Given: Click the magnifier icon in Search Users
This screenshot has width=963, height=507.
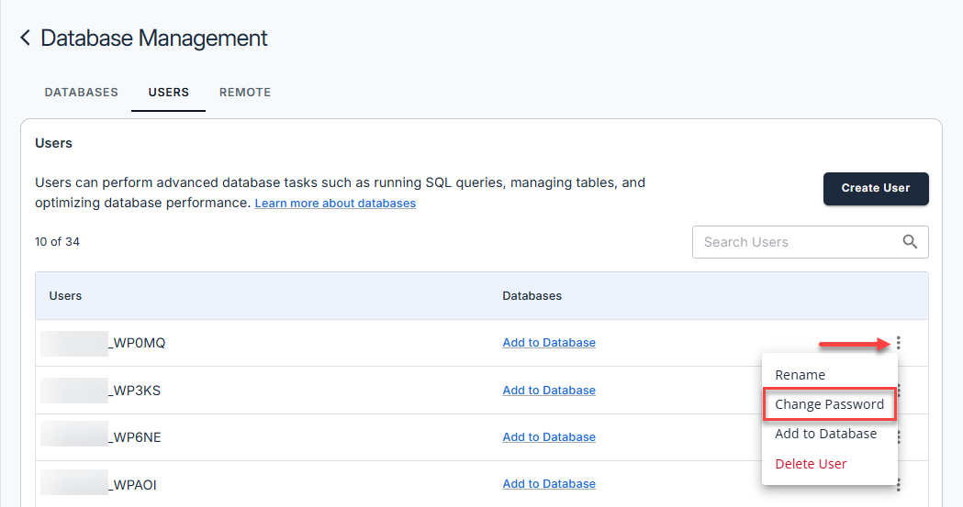Looking at the screenshot, I should [x=910, y=241].
